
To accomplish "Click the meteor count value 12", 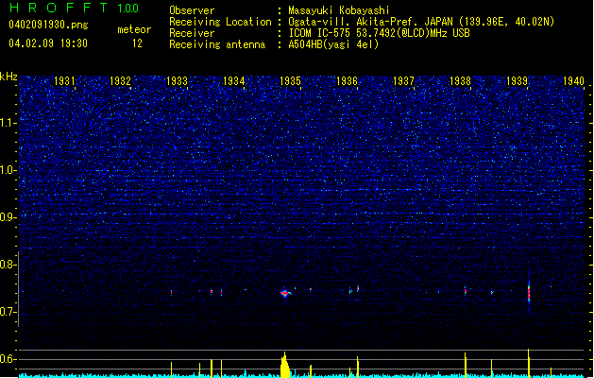I will coord(137,43).
